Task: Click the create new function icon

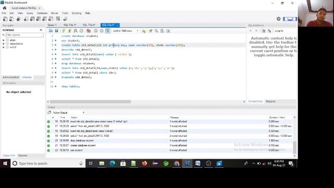Action: click(51, 19)
